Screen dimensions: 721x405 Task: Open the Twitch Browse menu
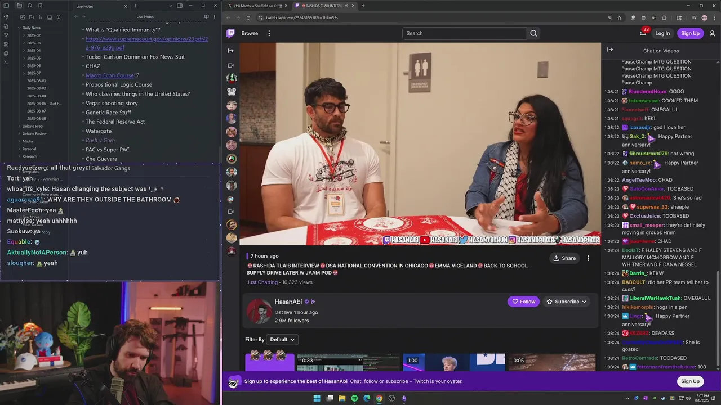pos(250,33)
